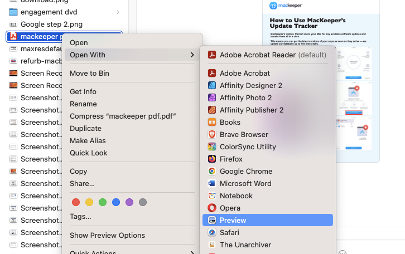Image resolution: width=405 pixels, height=254 pixels.
Task: Select Get Info from context menu
Action: click(83, 91)
